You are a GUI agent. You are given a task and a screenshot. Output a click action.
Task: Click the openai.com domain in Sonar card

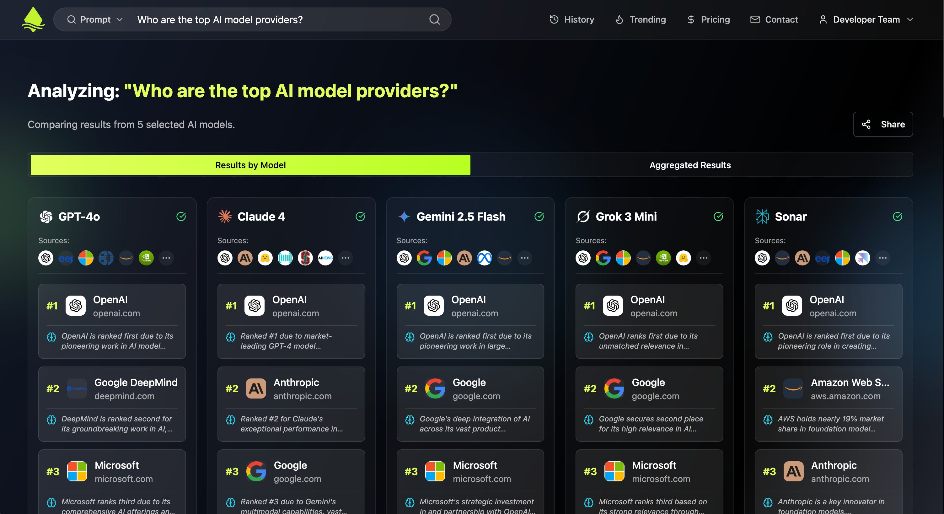[833, 313]
